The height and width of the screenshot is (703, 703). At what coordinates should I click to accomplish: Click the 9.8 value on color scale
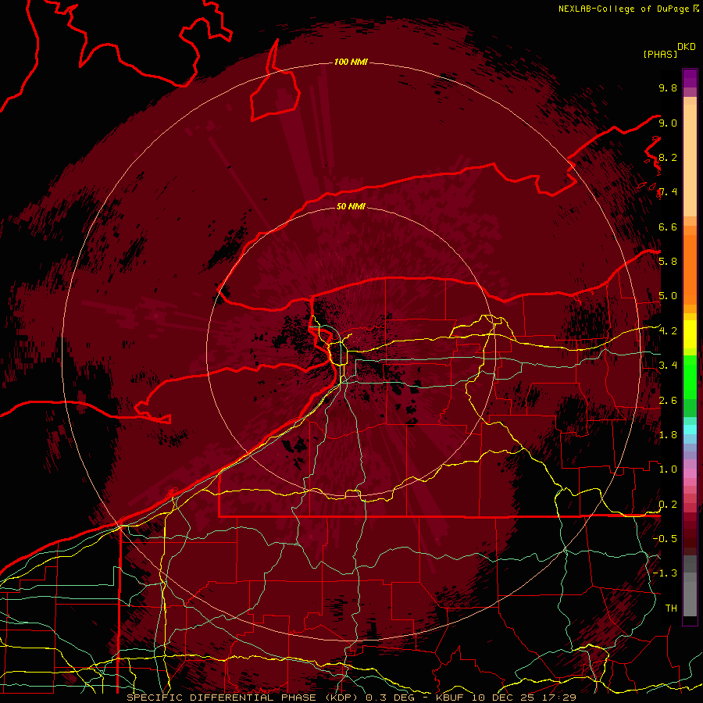[668, 87]
